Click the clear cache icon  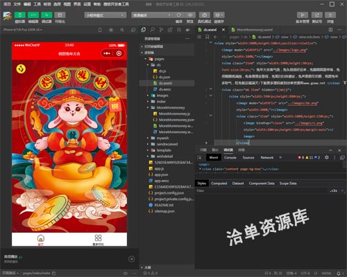[219, 15]
